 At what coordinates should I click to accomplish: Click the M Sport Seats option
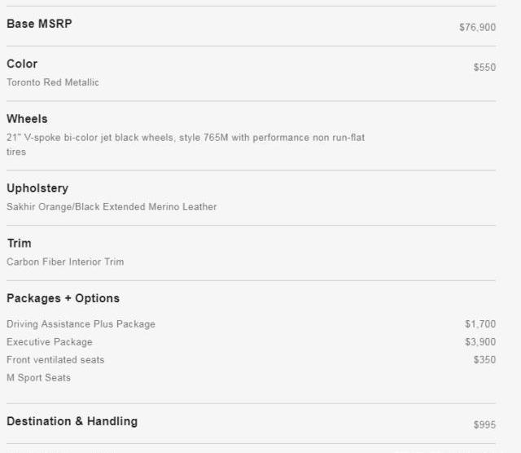pos(38,378)
